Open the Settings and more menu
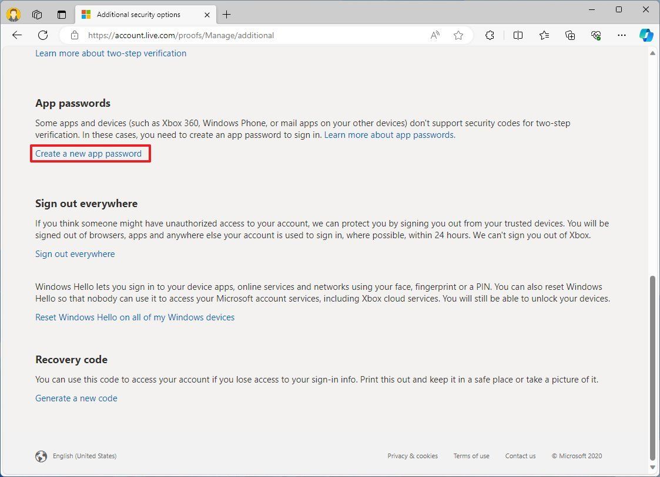Viewport: 660px width, 477px height. pyautogui.click(x=621, y=35)
